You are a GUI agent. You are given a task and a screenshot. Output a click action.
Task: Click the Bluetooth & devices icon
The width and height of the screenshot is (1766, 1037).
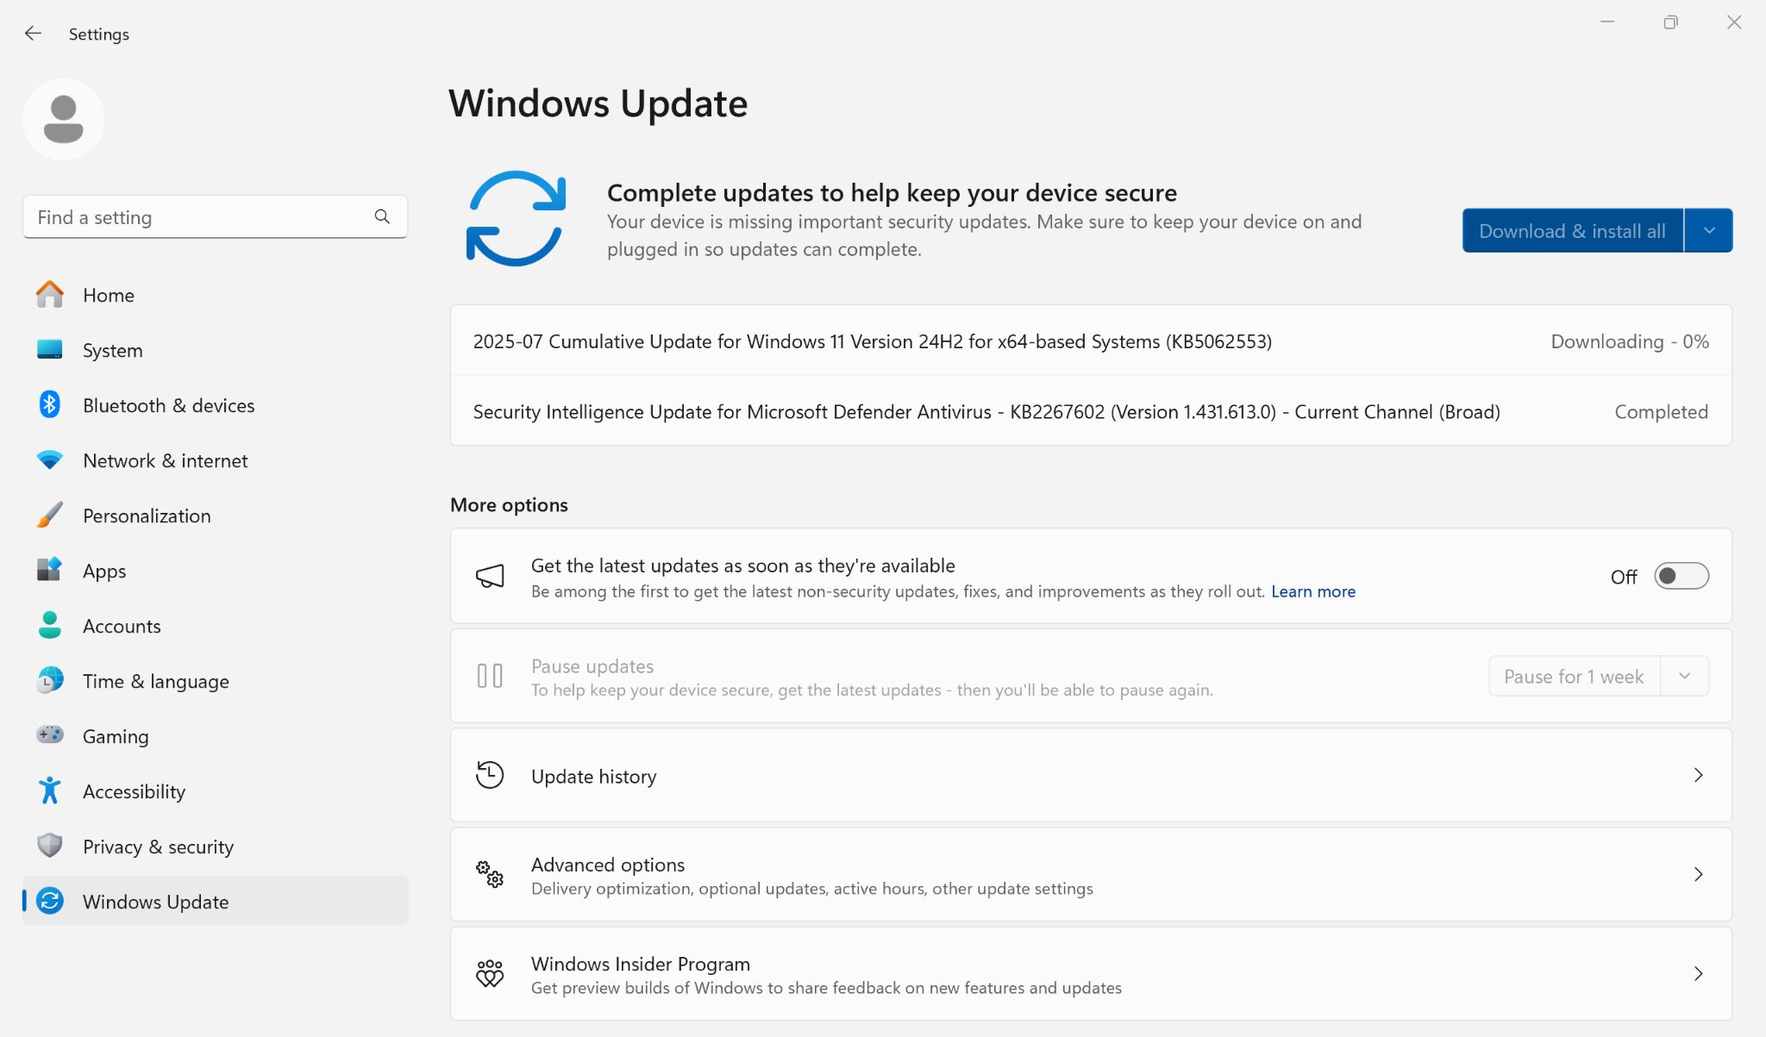pyautogui.click(x=50, y=405)
